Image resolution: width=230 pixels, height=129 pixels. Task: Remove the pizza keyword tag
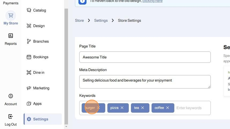[x=122, y=108]
